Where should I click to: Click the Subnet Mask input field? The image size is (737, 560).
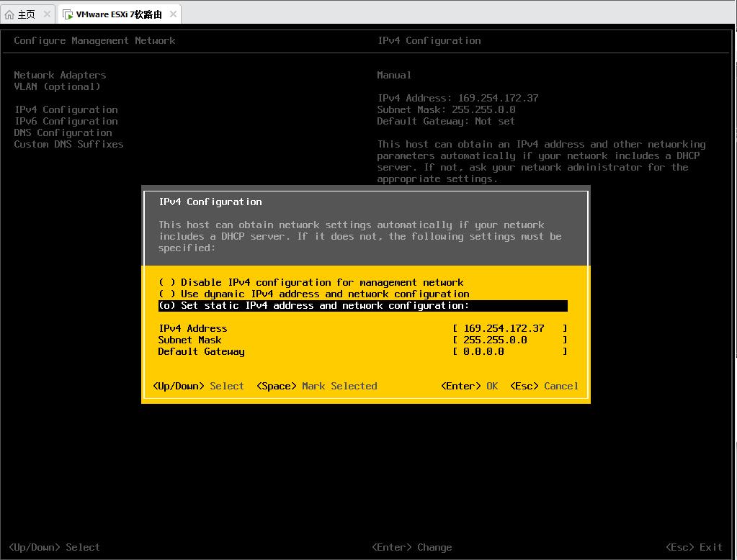tap(509, 340)
